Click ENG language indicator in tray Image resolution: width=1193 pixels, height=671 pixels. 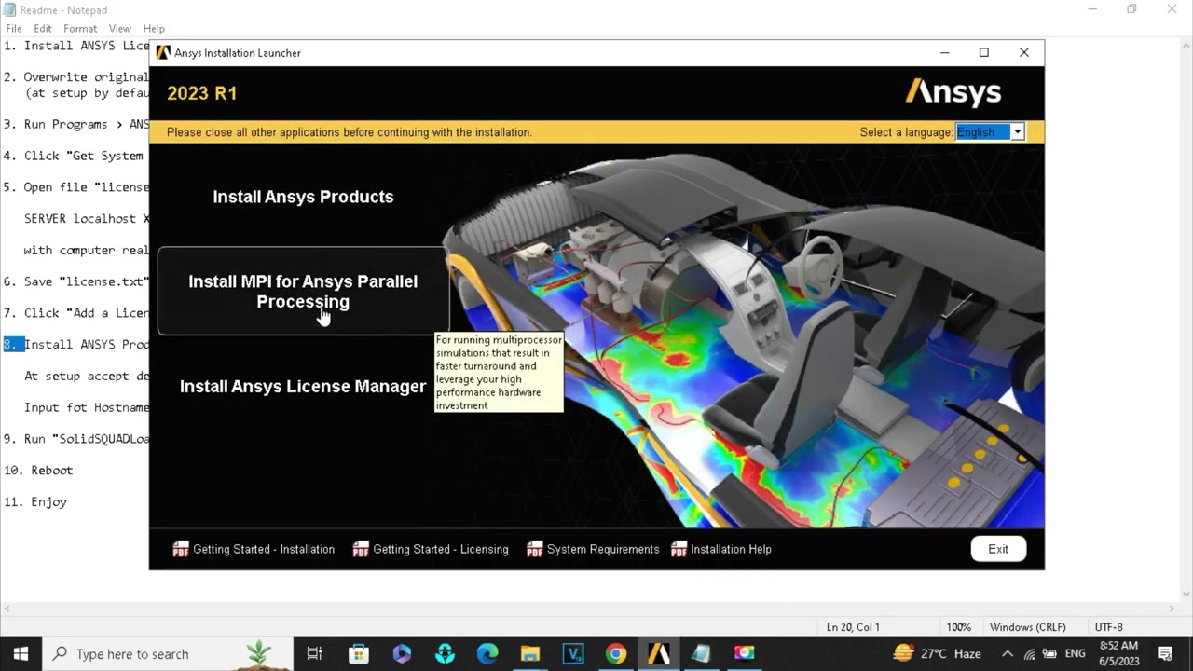(x=1075, y=653)
